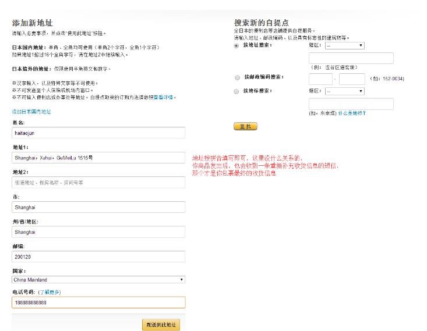
Task: Open the 了解更多 phone number link
Action: 50,291
